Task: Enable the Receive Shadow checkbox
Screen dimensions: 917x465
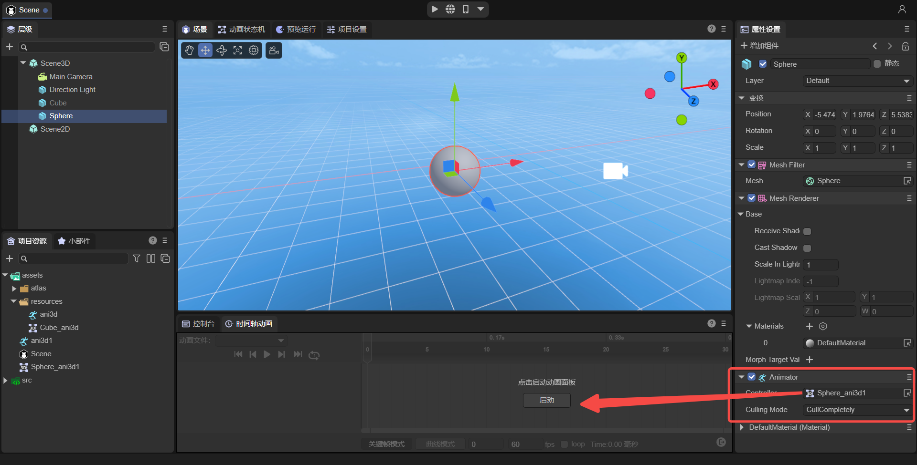Action: point(807,231)
